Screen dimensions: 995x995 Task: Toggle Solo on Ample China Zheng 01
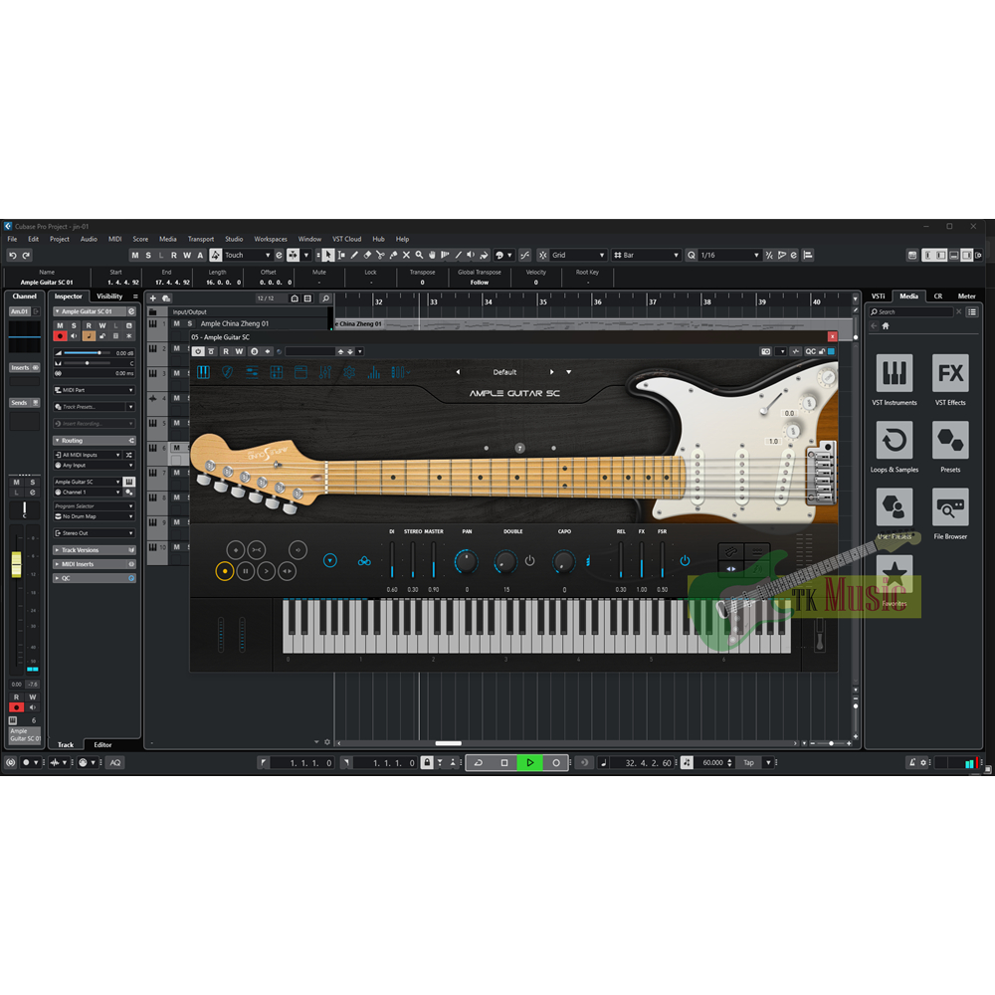[x=189, y=323]
